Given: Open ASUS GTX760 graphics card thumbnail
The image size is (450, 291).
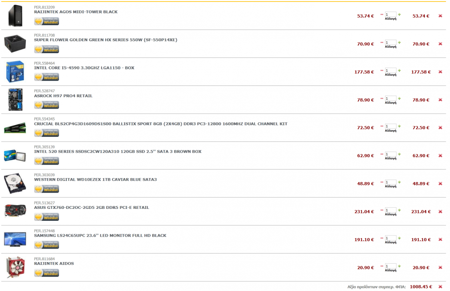Looking at the screenshot, I should point(15,211).
